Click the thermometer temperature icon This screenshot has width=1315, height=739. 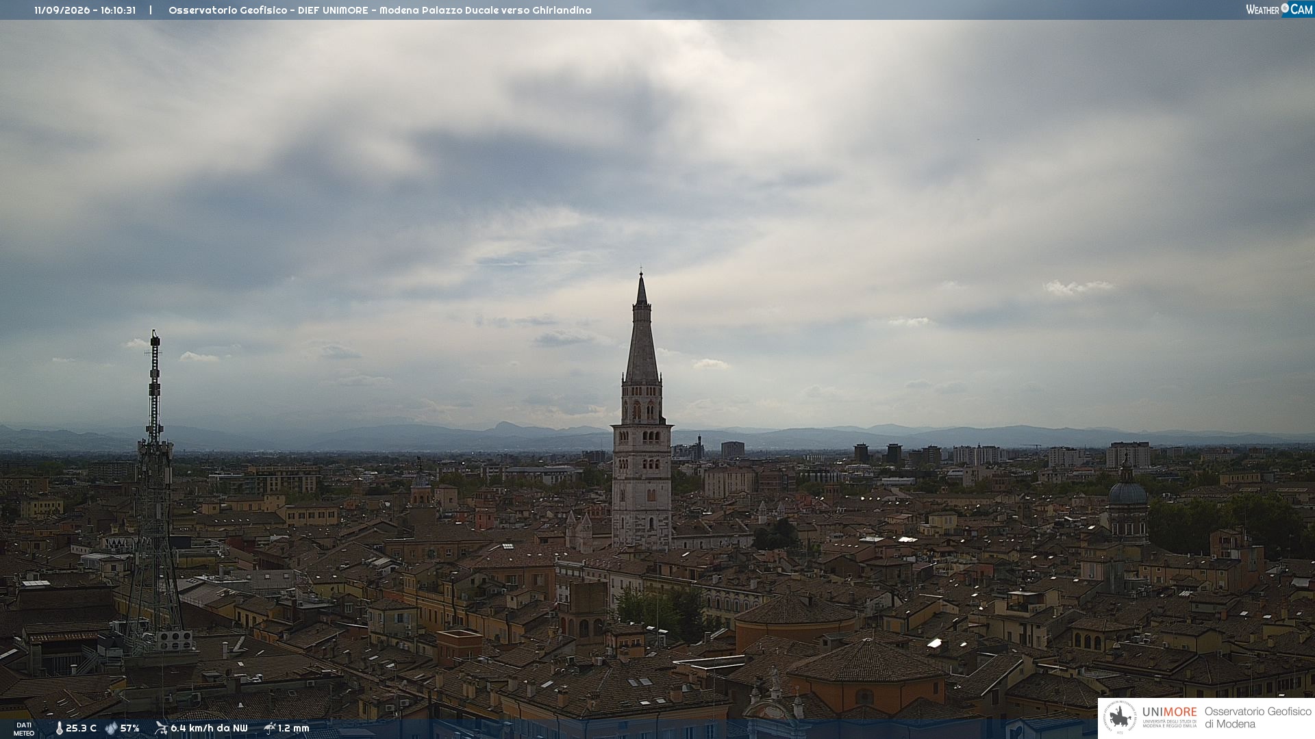pos(59,729)
